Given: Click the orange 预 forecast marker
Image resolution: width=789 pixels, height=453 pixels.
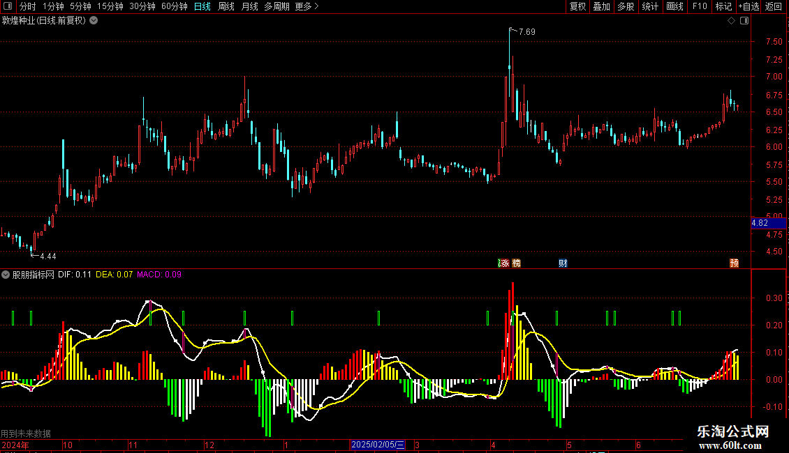Looking at the screenshot, I should coord(734,263).
